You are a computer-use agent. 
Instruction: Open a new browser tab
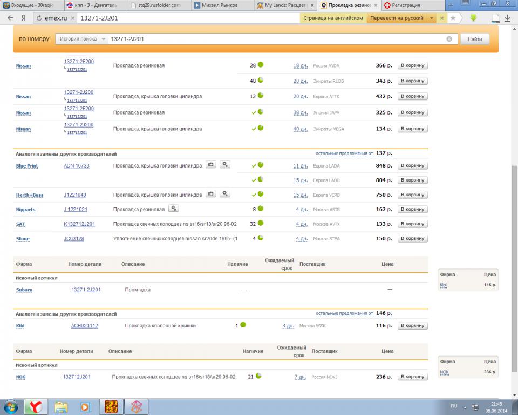(451, 5)
